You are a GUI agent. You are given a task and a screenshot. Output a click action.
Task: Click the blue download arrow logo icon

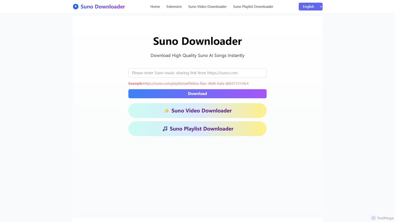(76, 6)
